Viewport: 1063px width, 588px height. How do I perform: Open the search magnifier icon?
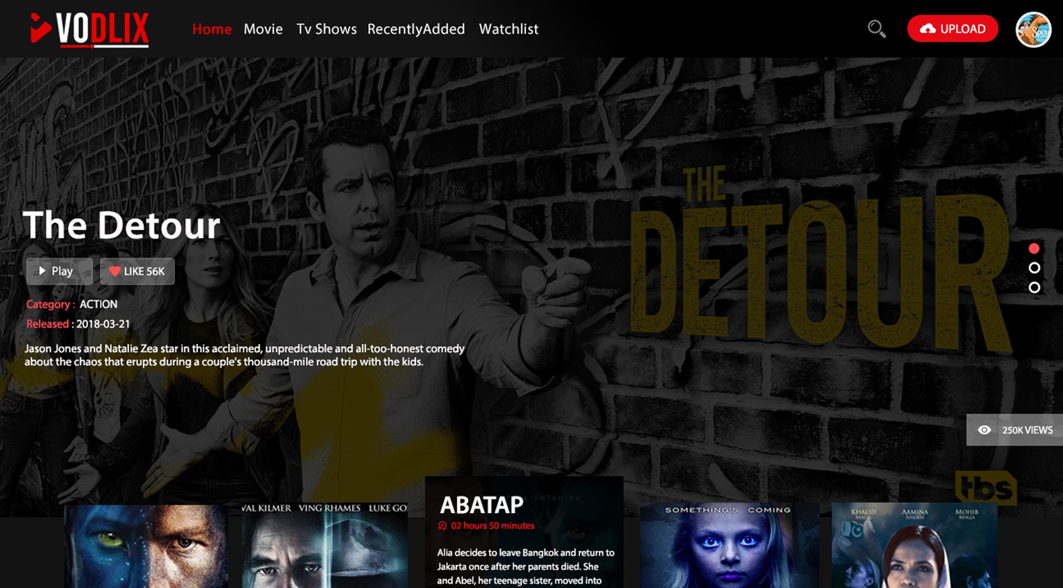(877, 29)
